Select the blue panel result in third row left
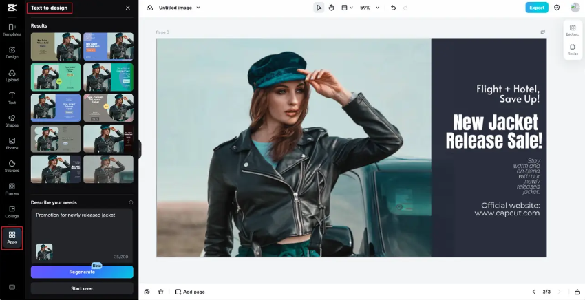Image resolution: width=585 pixels, height=300 pixels. [56, 108]
